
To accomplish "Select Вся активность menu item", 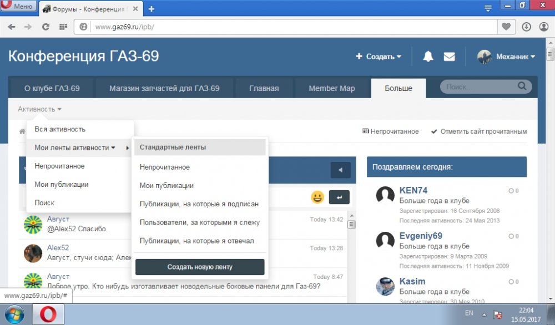I will [60, 129].
